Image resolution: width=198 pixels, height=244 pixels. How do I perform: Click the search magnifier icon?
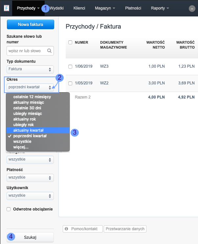coord(49,51)
